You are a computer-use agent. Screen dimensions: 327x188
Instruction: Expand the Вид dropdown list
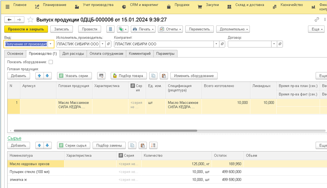click(x=50, y=44)
